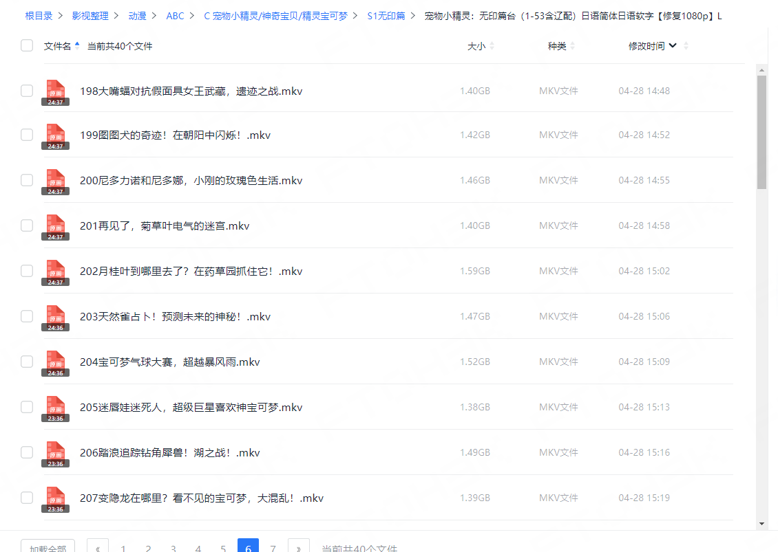The height and width of the screenshot is (552, 778).
Task: Click the file icon for episode 204
Action: pyautogui.click(x=56, y=362)
